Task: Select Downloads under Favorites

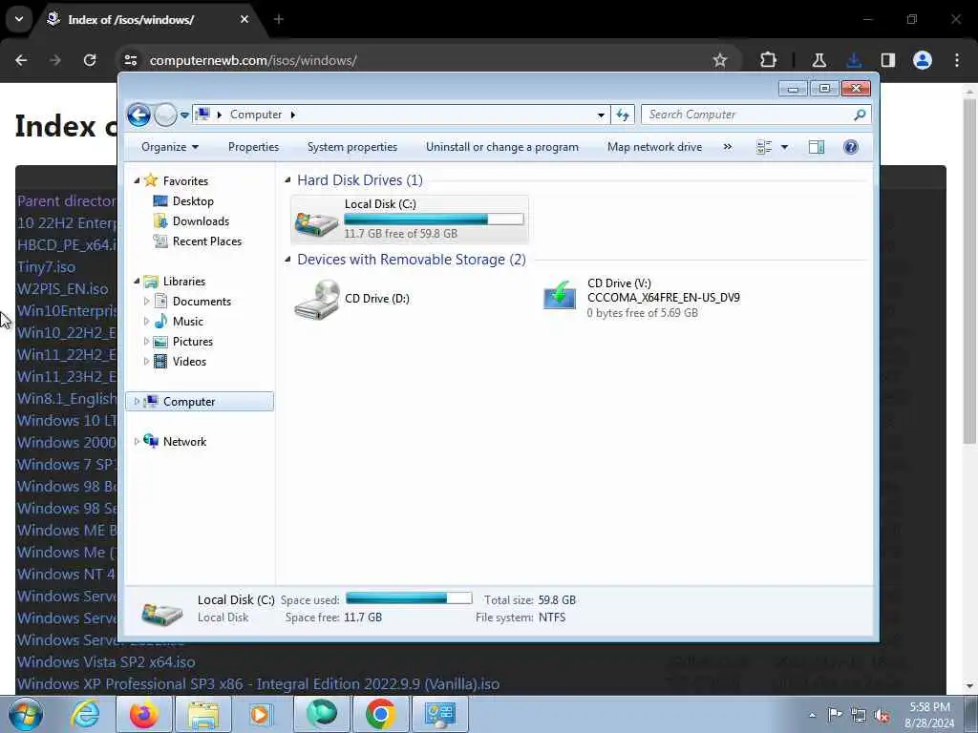Action: 201,221
